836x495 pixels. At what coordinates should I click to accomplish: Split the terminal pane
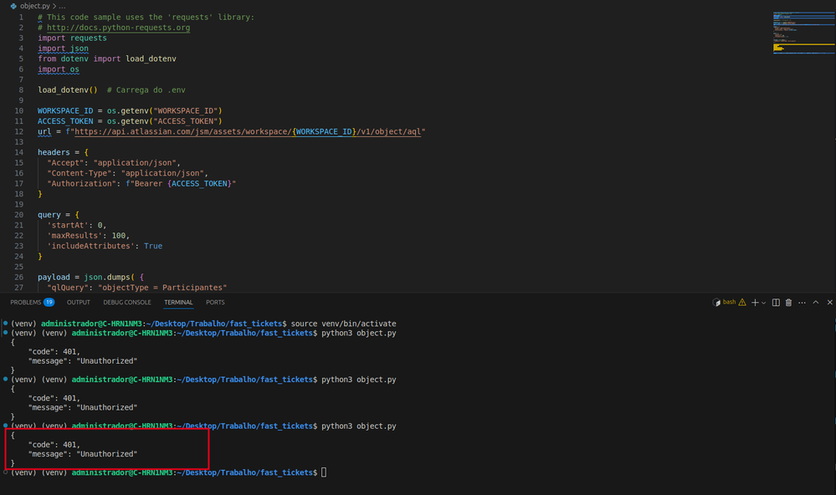pyautogui.click(x=776, y=302)
